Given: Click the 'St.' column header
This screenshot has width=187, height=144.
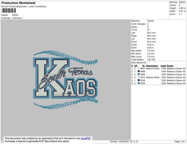Looking at the screenshot, I should (x=144, y=66).
